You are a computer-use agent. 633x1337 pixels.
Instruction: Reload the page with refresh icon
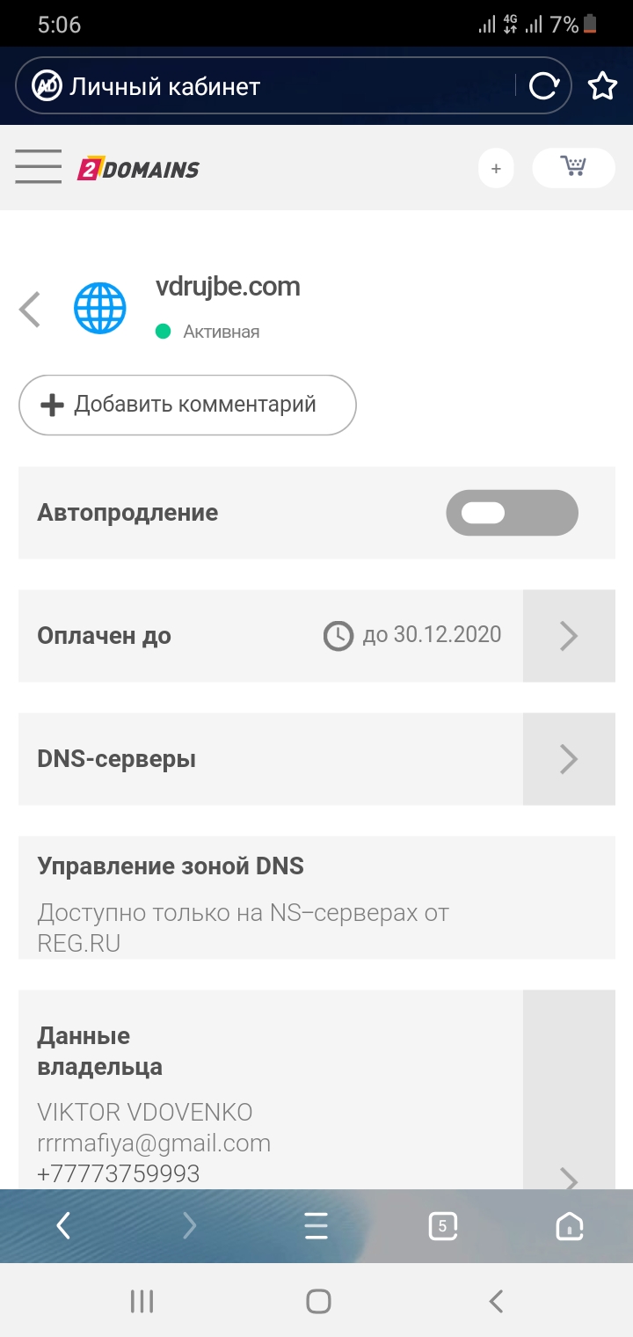[543, 86]
